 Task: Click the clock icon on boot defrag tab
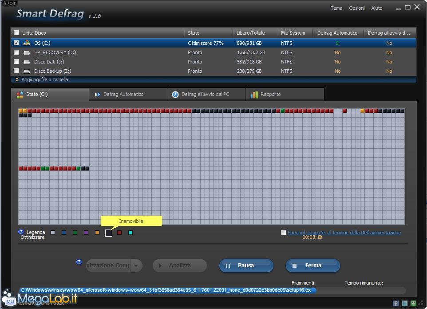[175, 94]
